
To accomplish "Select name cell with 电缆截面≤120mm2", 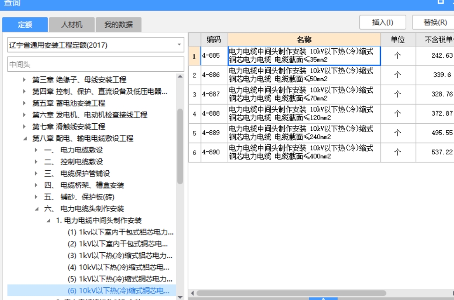I will tap(304, 113).
